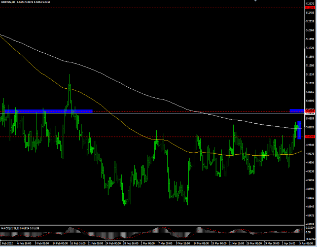Screen dimensions: 317x247
Task: Click the 5.2060 label on the price scale
Action: [x=310, y=30]
